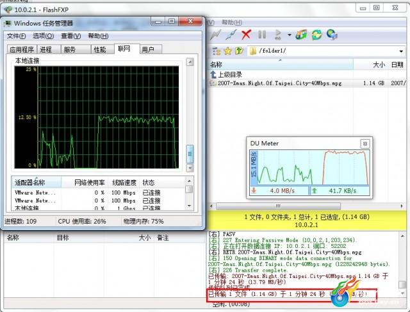The width and height of the screenshot is (410, 312).
Task: Click CPU 使用率: 26% status text
Action: coord(82,221)
